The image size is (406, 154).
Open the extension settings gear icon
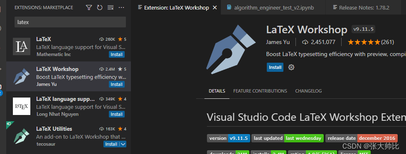(291, 67)
